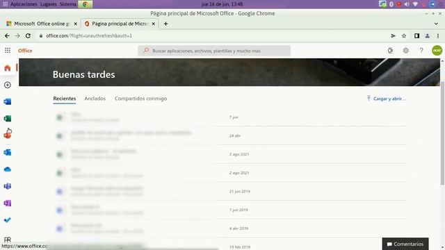Open the Aplicaciones system menu
Screen dimensions: 445x250
click(24, 4)
